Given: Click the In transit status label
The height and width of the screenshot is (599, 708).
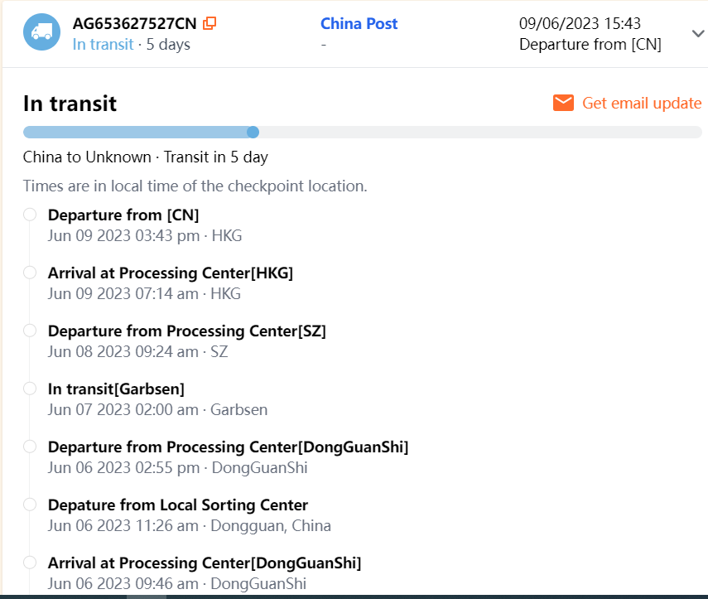Looking at the screenshot, I should 103,45.
